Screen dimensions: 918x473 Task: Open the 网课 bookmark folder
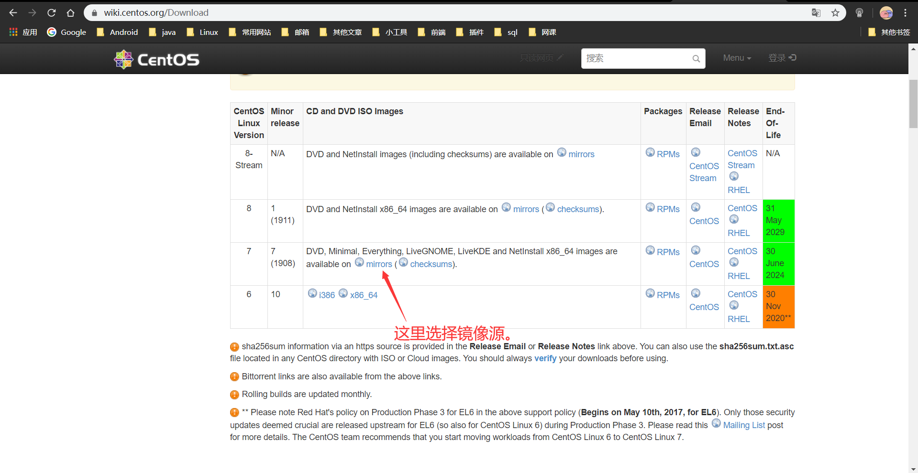click(x=542, y=32)
